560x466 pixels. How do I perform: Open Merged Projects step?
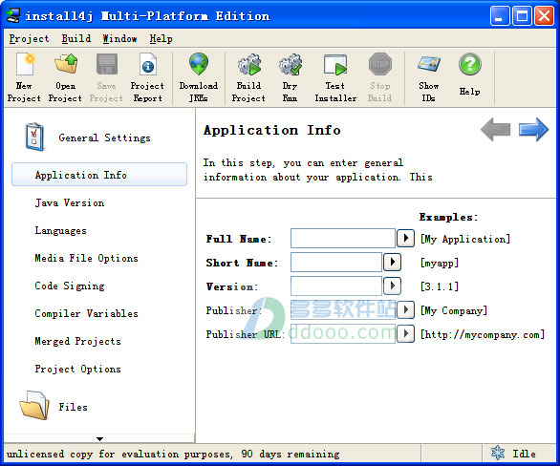coord(77,341)
